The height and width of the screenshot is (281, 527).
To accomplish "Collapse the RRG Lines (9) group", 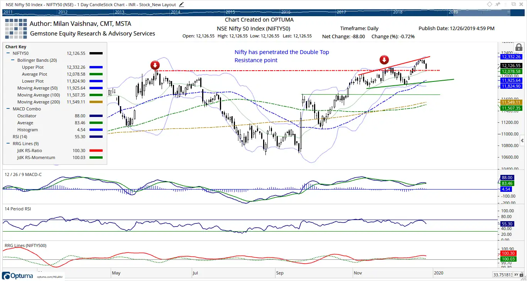I will tap(9, 144).
